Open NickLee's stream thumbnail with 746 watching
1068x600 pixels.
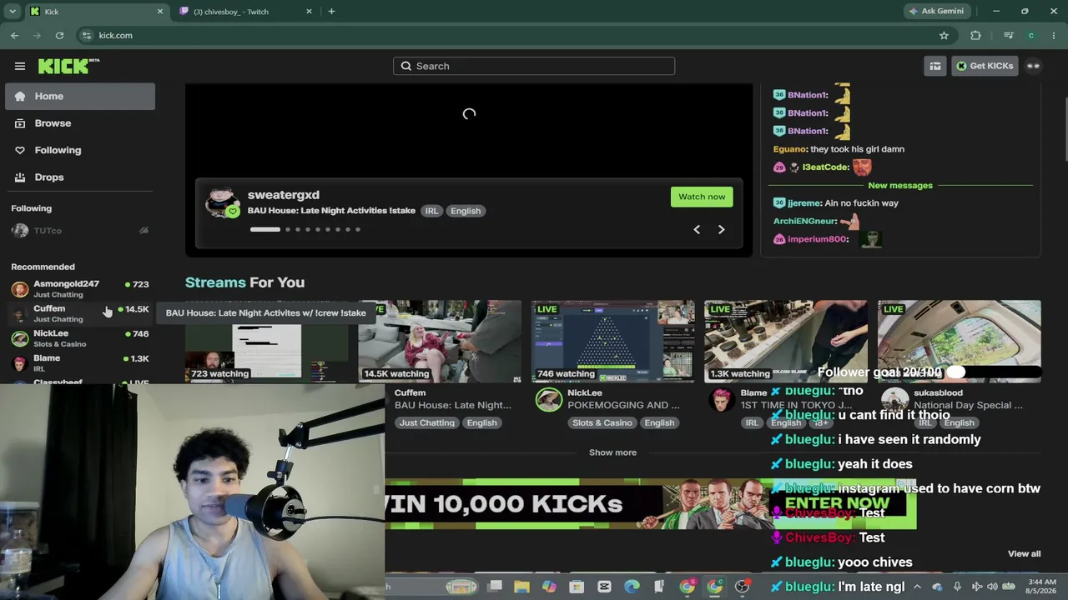click(613, 341)
